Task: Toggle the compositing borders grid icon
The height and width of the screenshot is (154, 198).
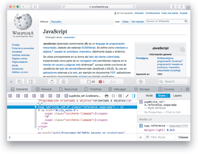Action: [x=120, y=96]
